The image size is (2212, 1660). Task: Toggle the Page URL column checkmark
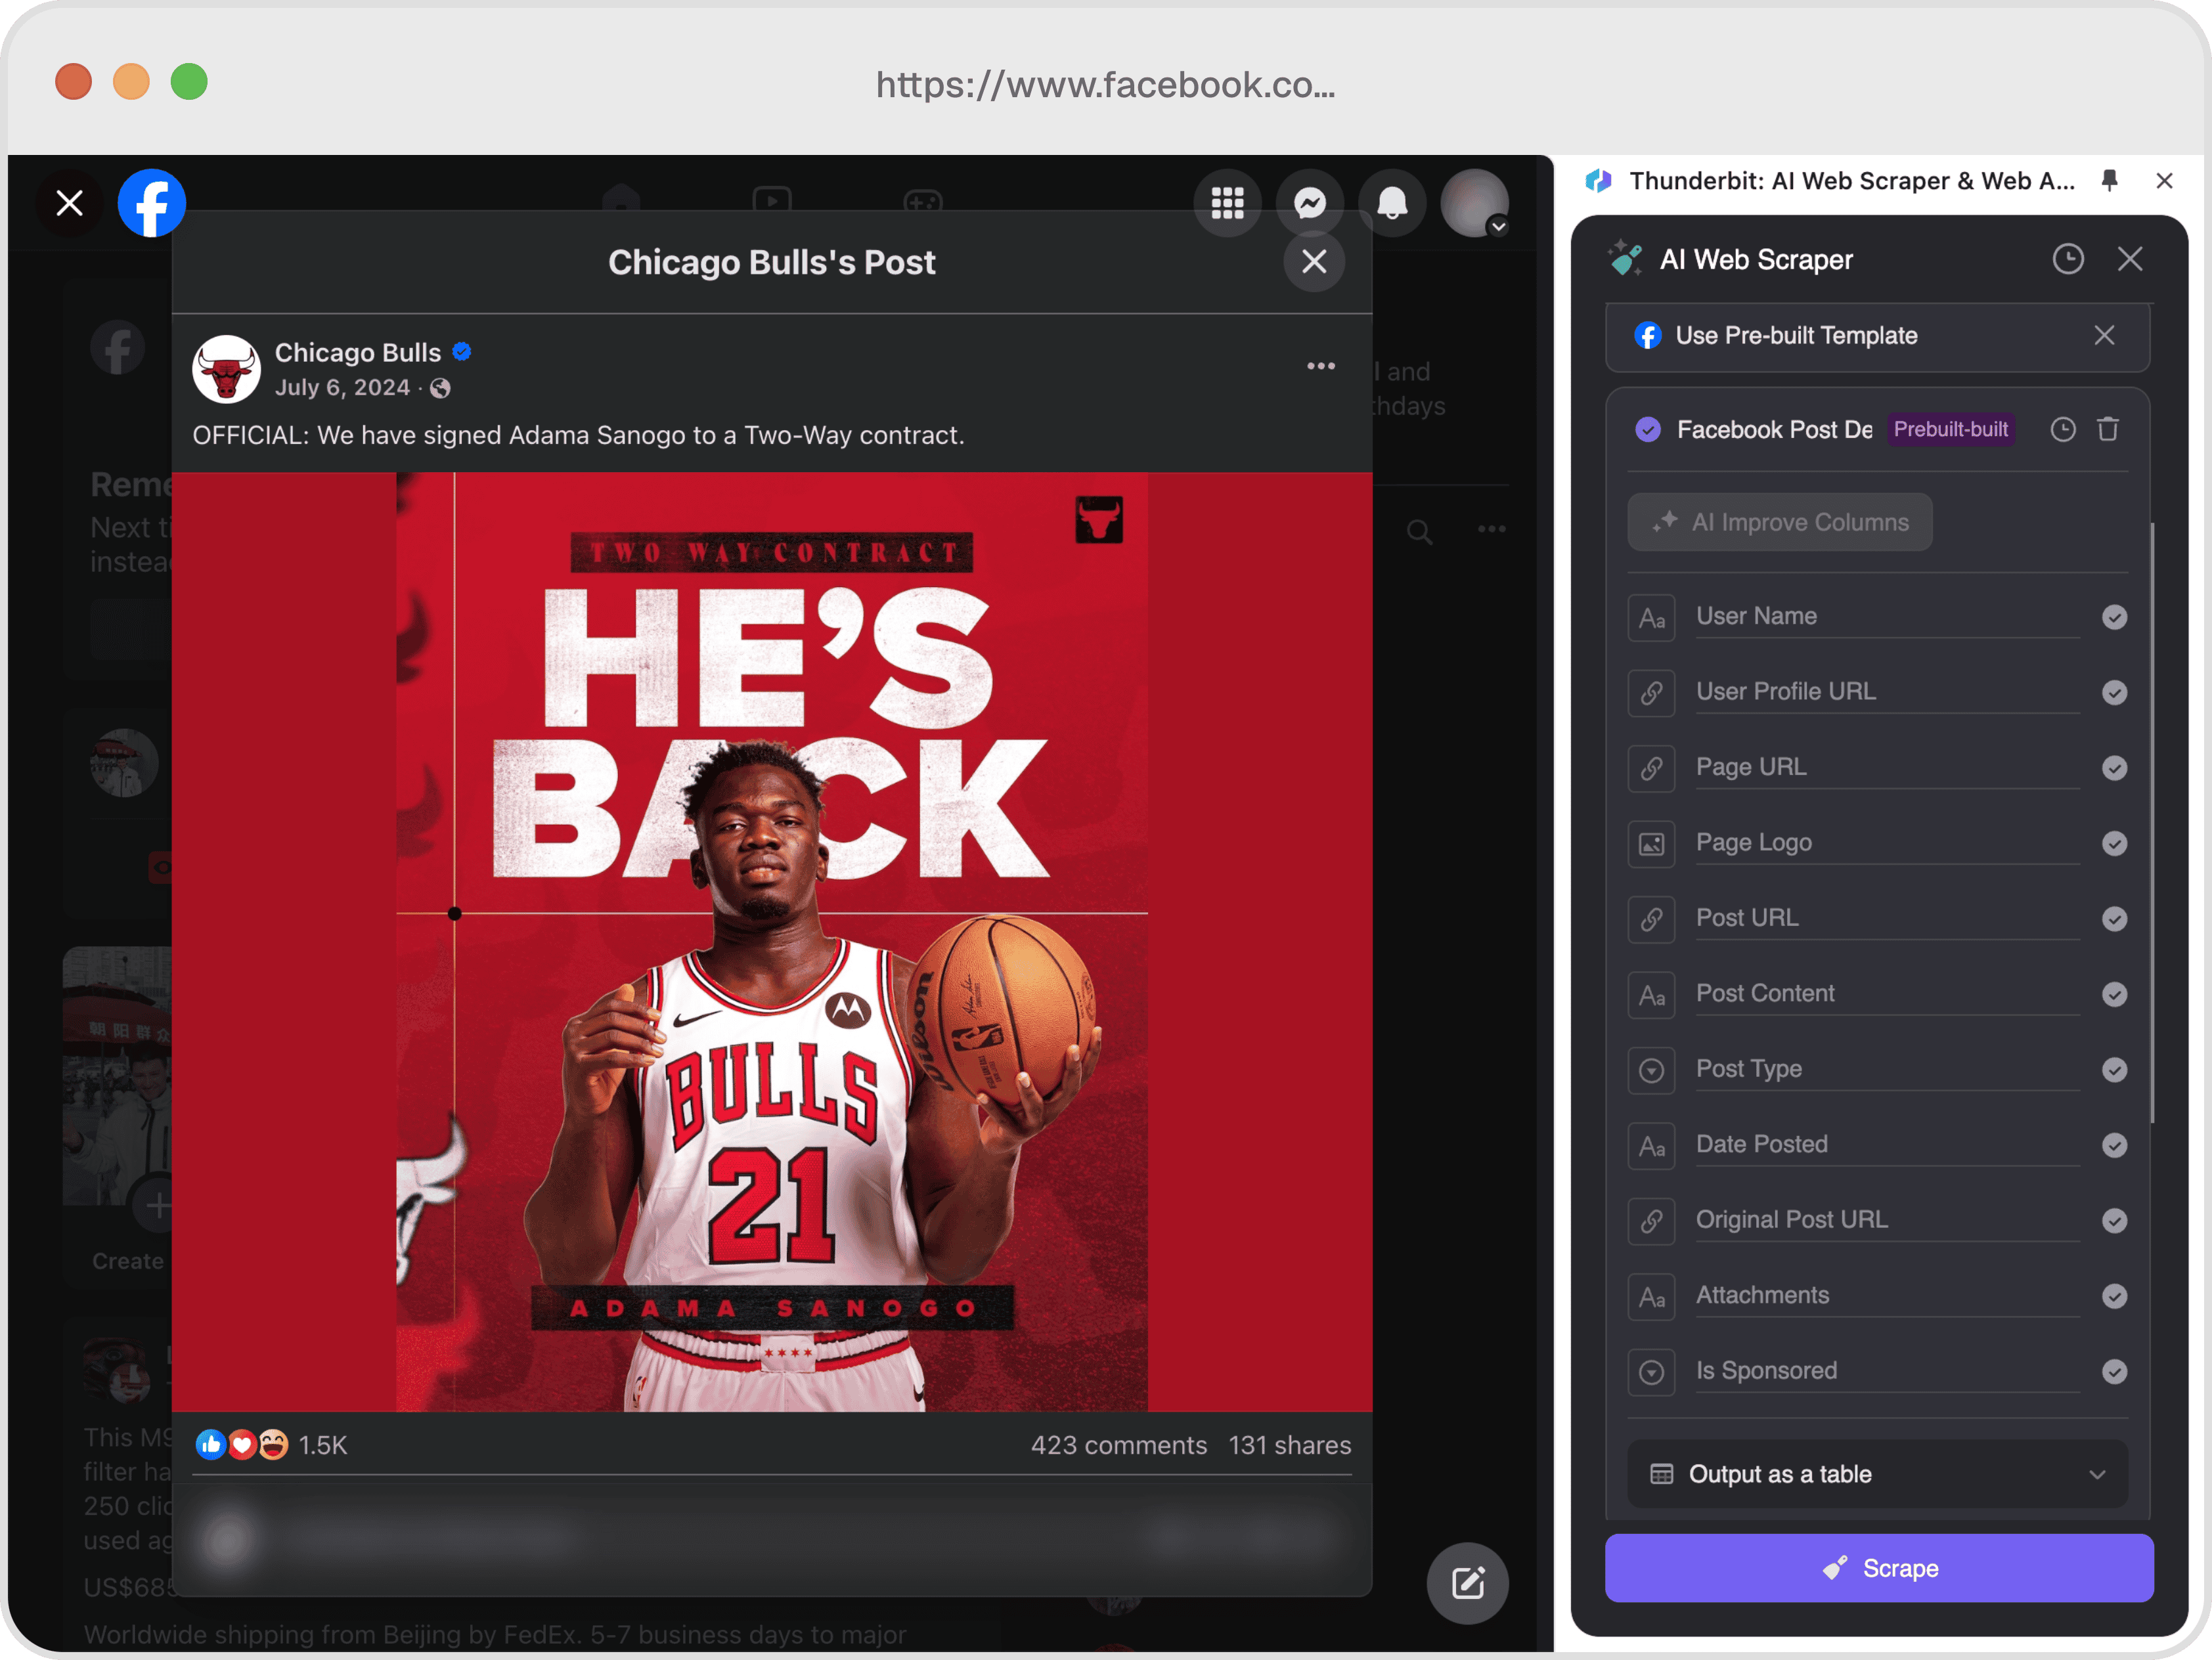coord(2114,768)
